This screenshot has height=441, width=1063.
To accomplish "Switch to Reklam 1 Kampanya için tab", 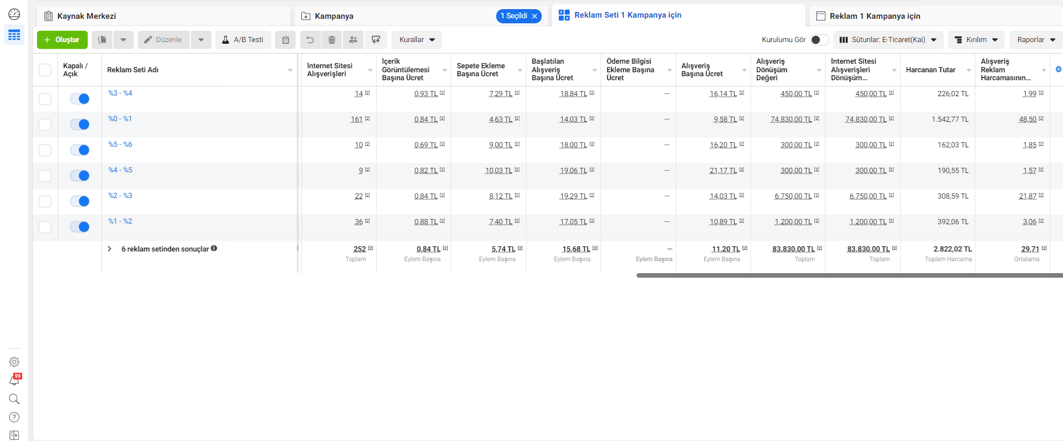I will pos(874,16).
